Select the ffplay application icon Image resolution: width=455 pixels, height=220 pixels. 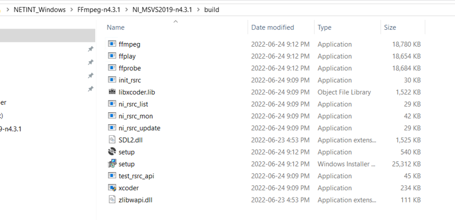click(112, 56)
